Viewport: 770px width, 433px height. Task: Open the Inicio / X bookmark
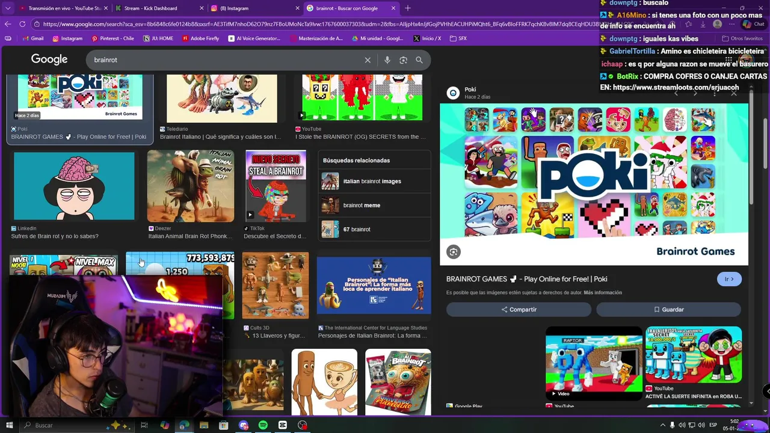point(427,38)
